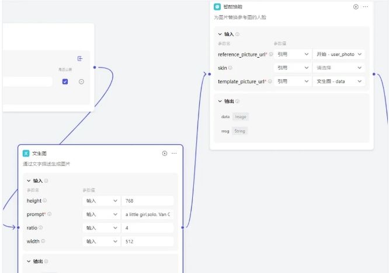389x273 pixels.
Task: Click the 文生图 node title icon
Action: 26,153
